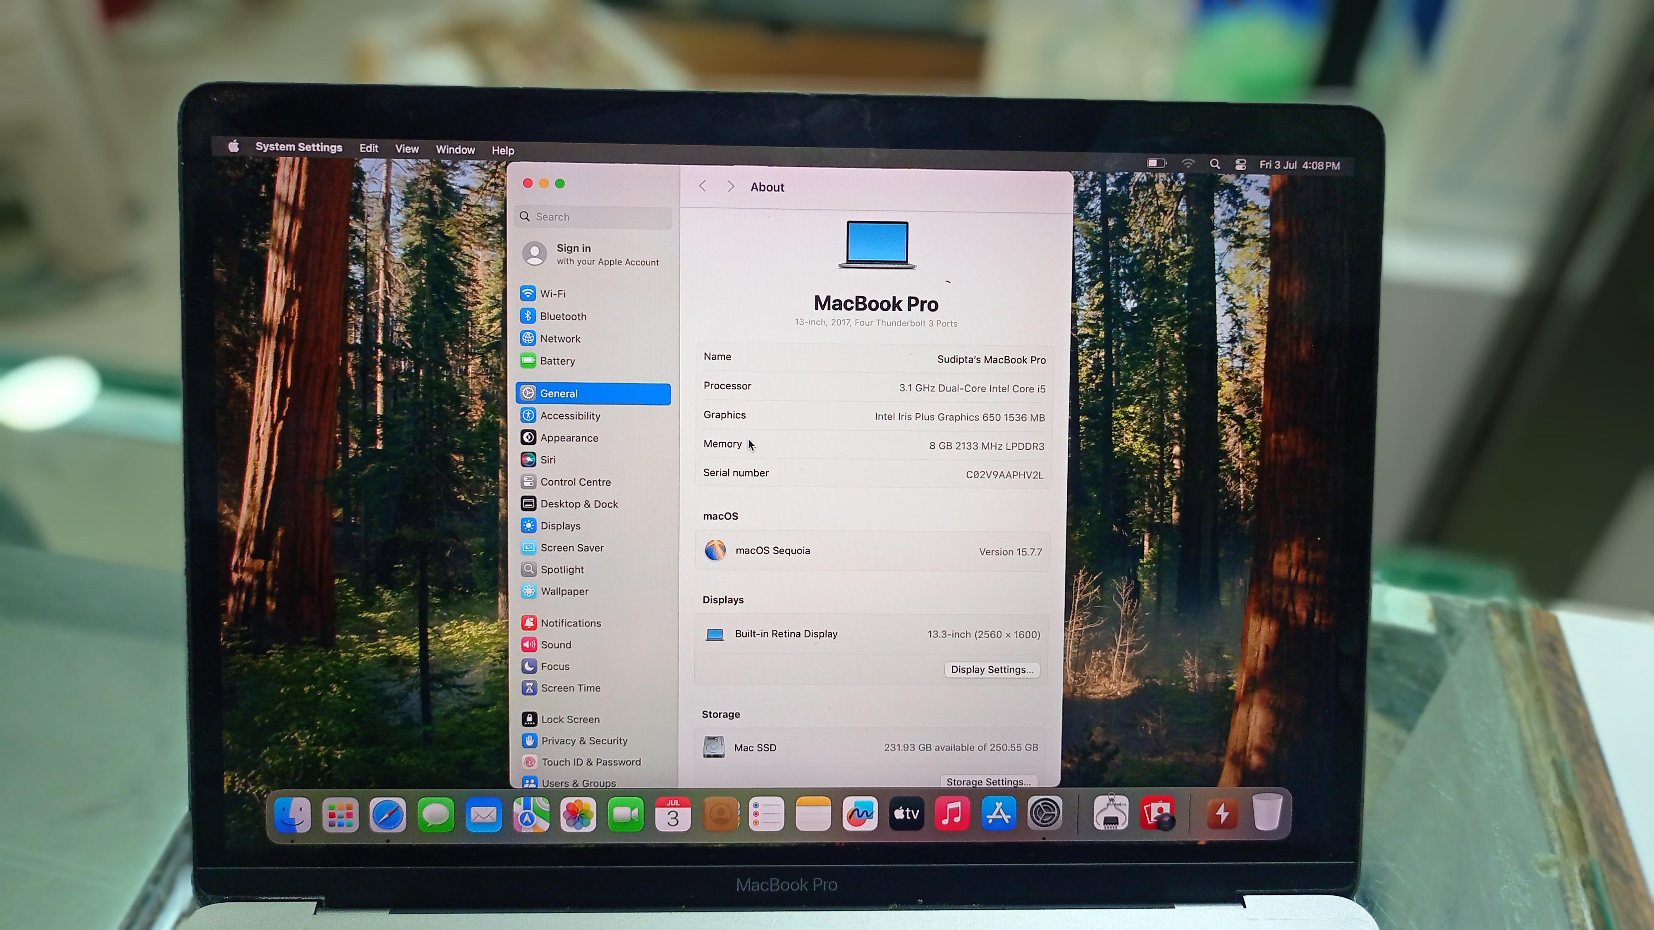This screenshot has width=1654, height=930.
Task: Open Screen Time in the sidebar
Action: pyautogui.click(x=593, y=687)
